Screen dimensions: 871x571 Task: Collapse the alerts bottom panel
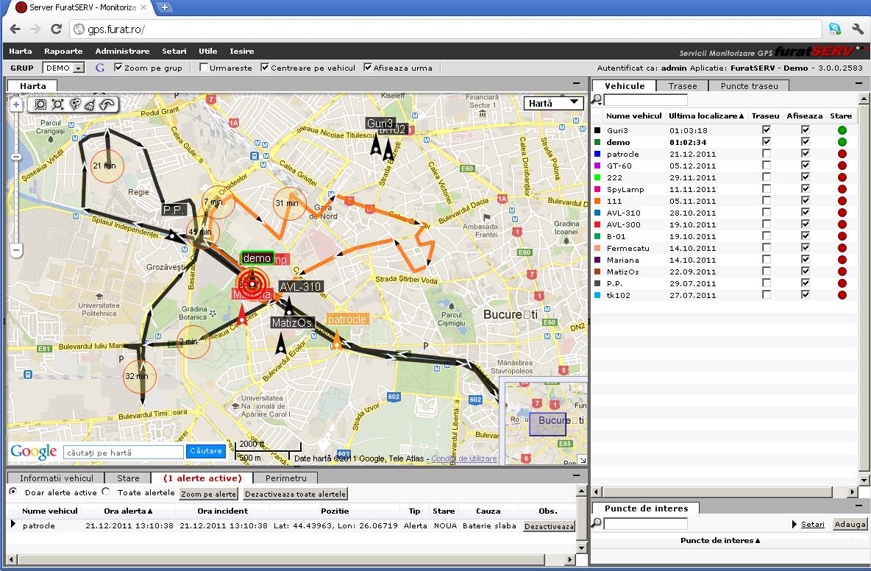tap(576, 475)
